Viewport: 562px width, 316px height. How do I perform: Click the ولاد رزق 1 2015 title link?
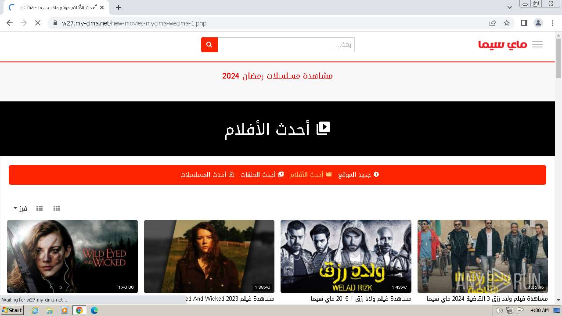(x=361, y=299)
